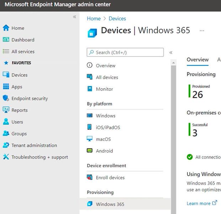Click the Android platform icon
Image resolution: width=221 pixels, height=214 pixels.
point(89,151)
